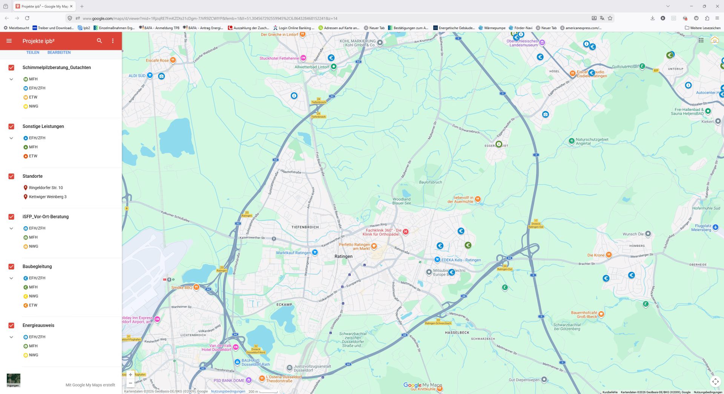Click the ALDI SÜD shopping marker
Screen dimensions: 724x394
150,75
